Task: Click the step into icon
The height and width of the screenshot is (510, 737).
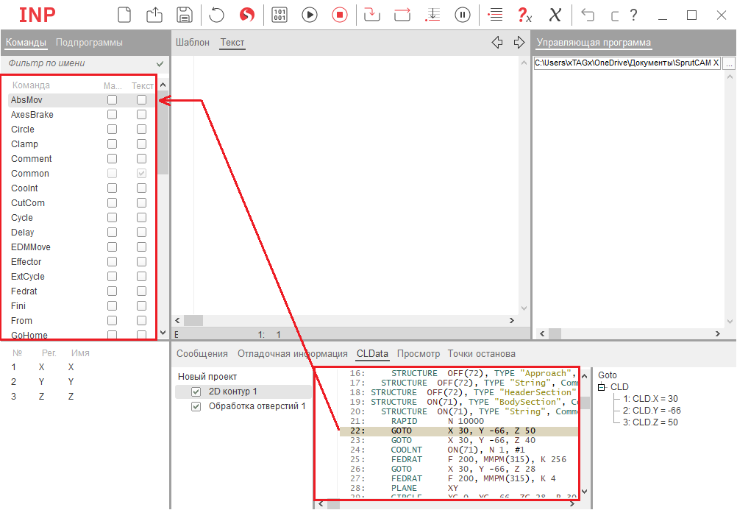Action: coord(371,15)
